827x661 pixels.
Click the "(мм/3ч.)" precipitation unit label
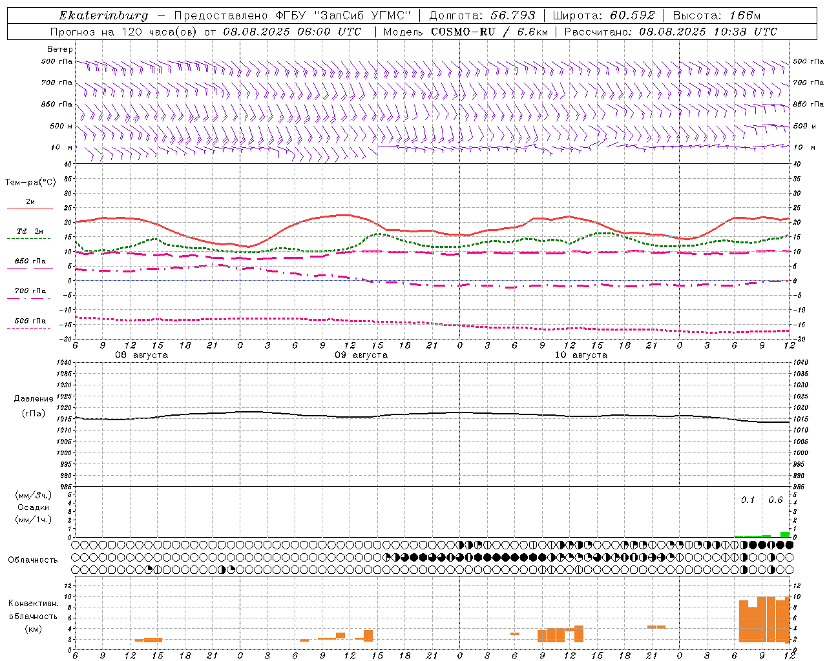pyautogui.click(x=34, y=495)
